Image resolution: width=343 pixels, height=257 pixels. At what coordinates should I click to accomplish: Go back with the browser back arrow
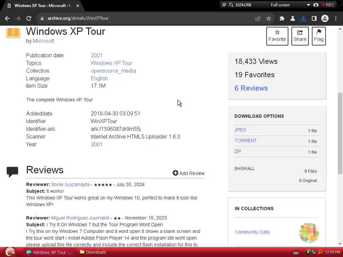(x=7, y=18)
